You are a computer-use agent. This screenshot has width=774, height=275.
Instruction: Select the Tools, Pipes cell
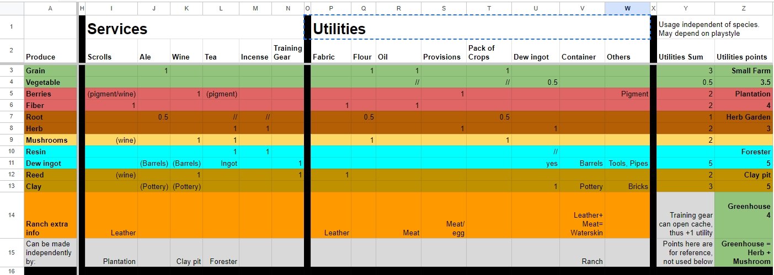pyautogui.click(x=627, y=164)
